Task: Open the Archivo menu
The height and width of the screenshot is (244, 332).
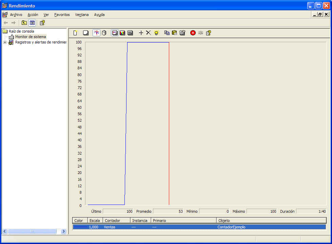Action: (16, 15)
